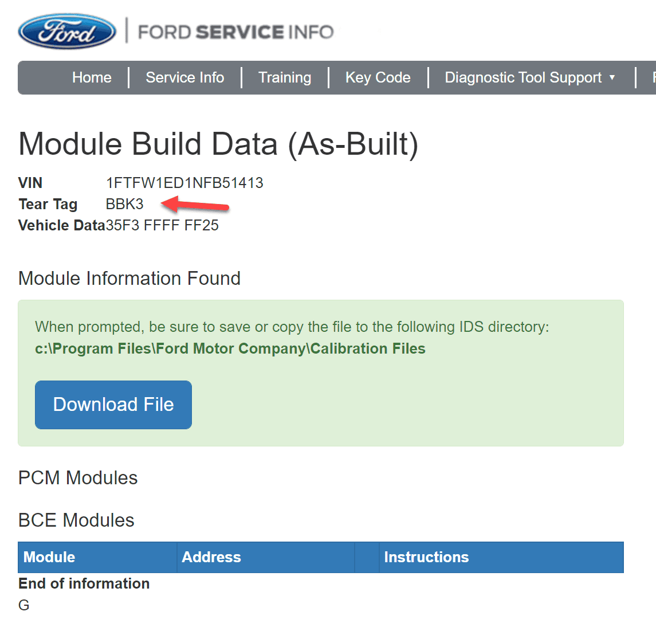This screenshot has height=635, width=656.
Task: Click the Ford oval logo
Action: coord(66,31)
